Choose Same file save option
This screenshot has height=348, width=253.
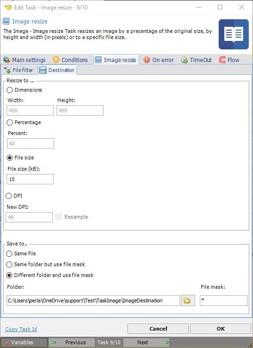[9, 253]
